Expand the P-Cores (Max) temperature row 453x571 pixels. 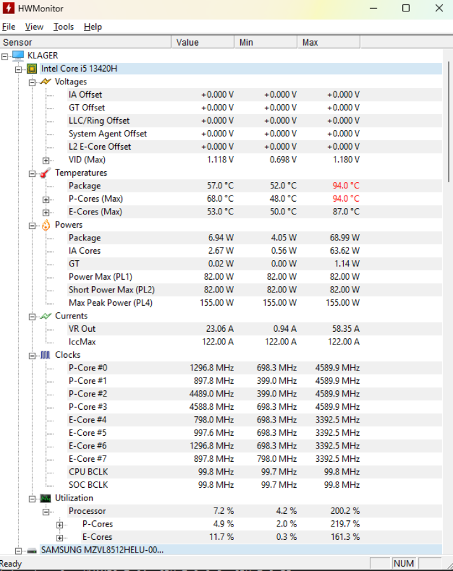[46, 200]
